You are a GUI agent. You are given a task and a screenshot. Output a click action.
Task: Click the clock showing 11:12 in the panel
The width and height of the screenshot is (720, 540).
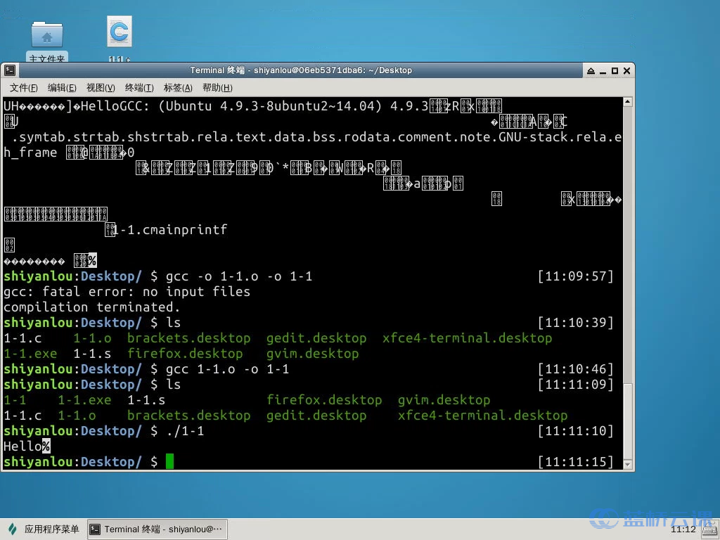tap(683, 529)
